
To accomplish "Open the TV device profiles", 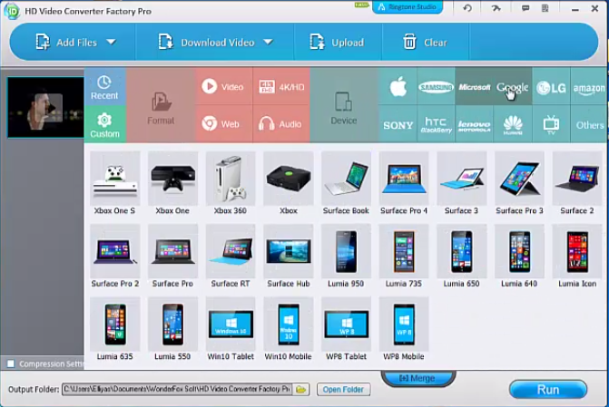I will [551, 124].
